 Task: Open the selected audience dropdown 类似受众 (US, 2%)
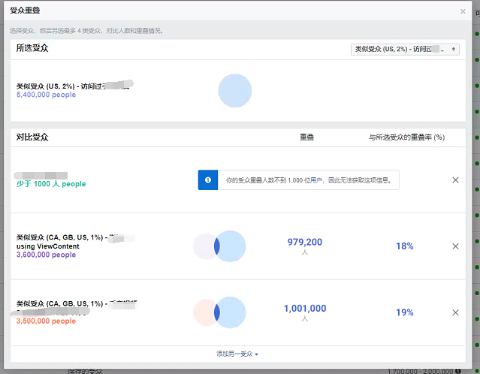coord(405,49)
